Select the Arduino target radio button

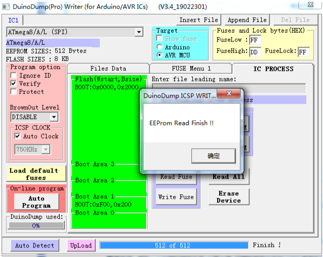pyautogui.click(x=159, y=47)
